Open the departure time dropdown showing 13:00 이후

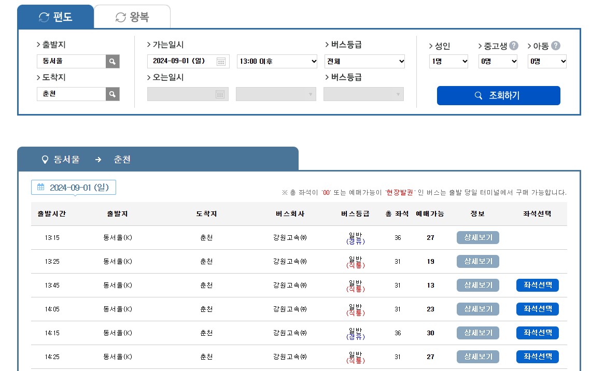(x=276, y=61)
